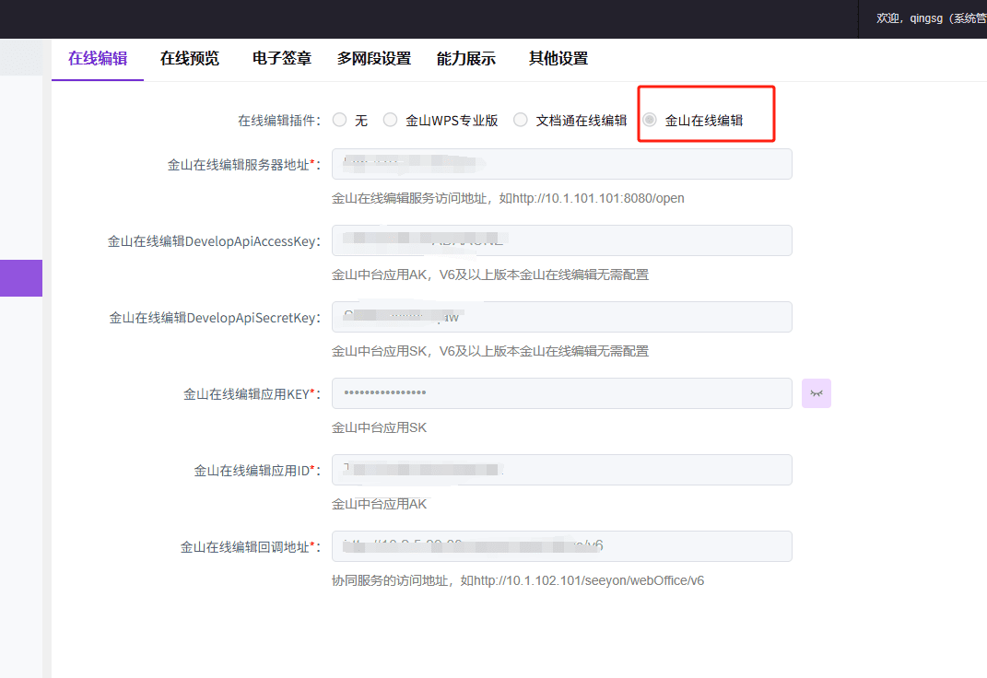Viewport: 987px width, 678px height.
Task: Click the 金山在线编辑应用ID input field
Action: point(562,470)
